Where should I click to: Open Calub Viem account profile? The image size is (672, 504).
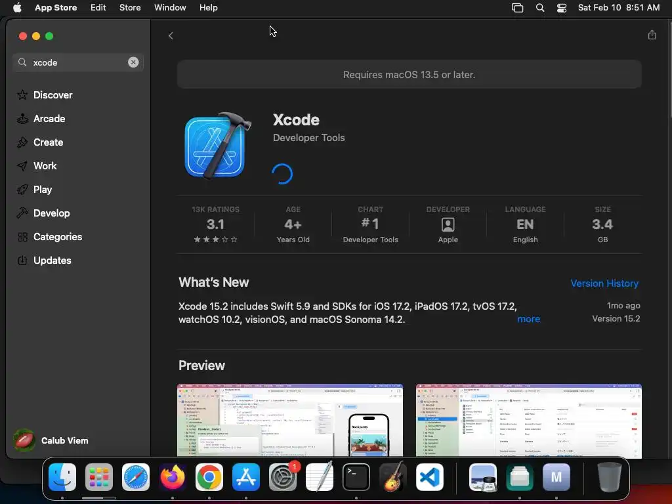(x=51, y=440)
